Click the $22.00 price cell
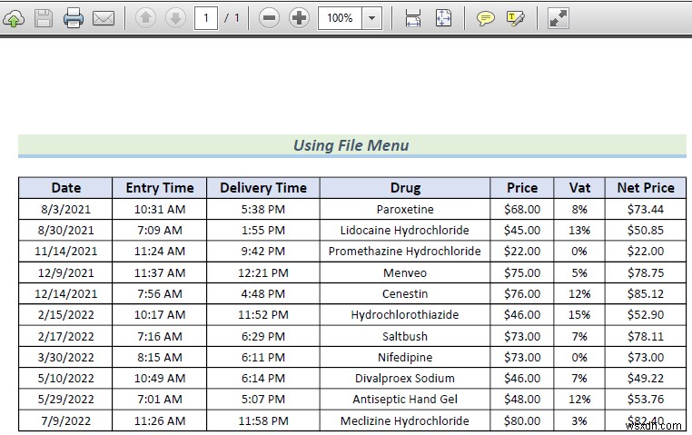 522,252
